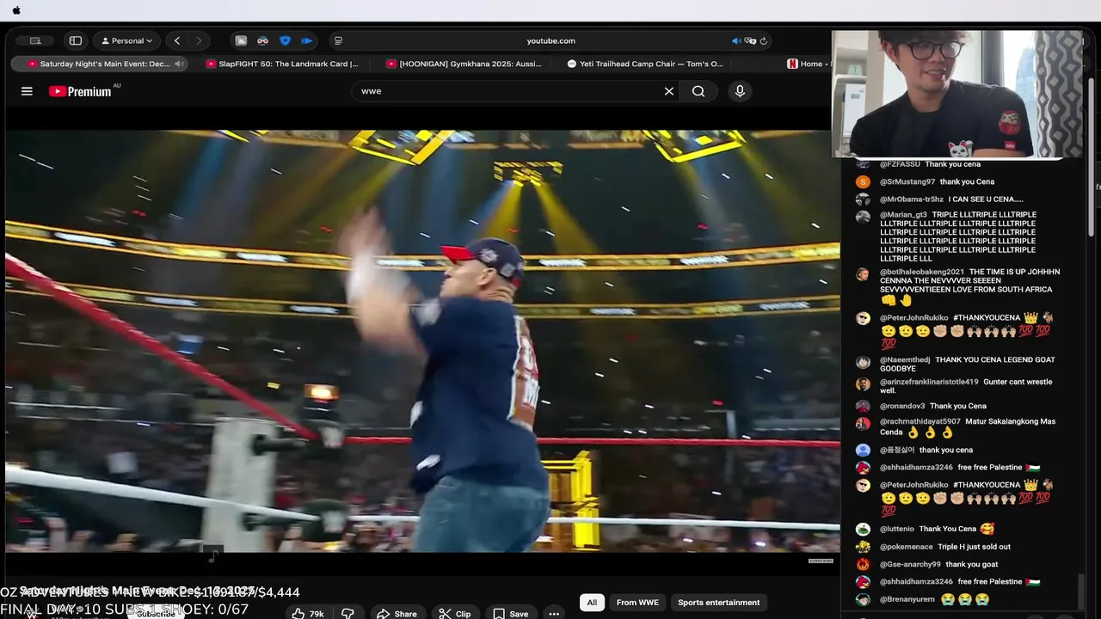The image size is (1101, 619).
Task: Dislike the video
Action: [x=348, y=613]
